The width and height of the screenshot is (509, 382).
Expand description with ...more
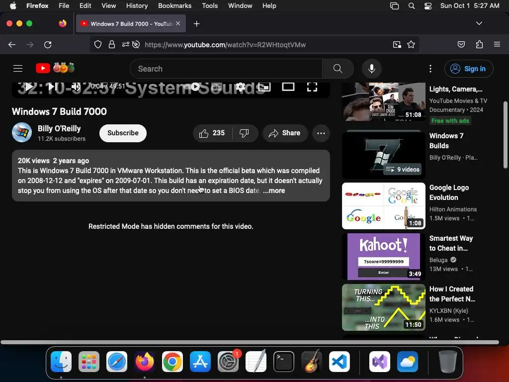click(274, 191)
